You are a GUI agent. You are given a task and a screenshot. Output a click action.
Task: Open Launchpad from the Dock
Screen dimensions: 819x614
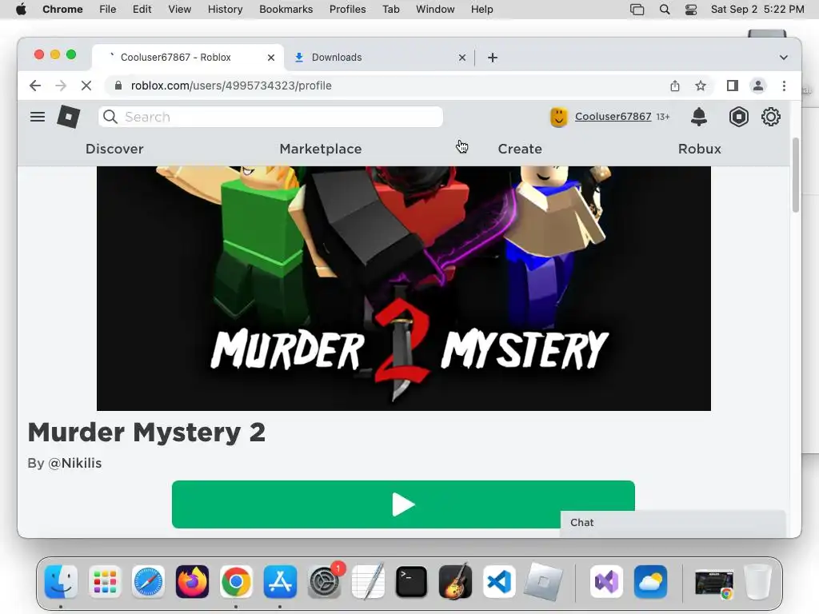point(105,582)
